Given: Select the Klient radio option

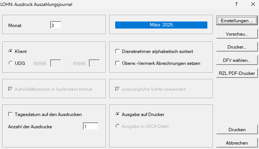Looking at the screenshot, I should coord(10,51).
